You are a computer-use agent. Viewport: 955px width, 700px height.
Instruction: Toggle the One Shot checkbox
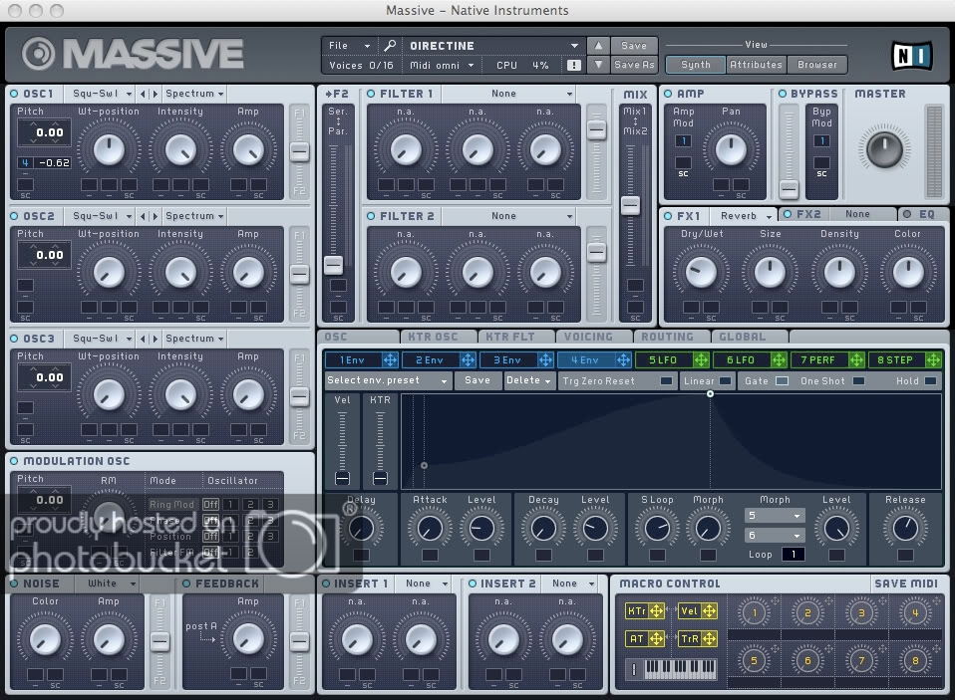click(x=858, y=381)
